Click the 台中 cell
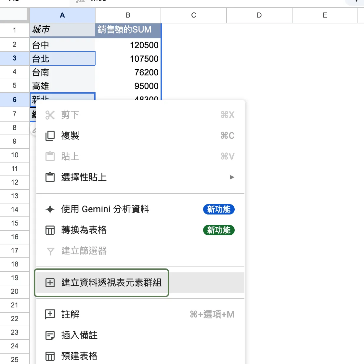 [62, 45]
